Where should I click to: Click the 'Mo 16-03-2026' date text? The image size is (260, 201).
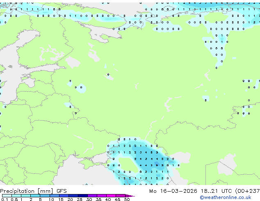tap(173, 191)
